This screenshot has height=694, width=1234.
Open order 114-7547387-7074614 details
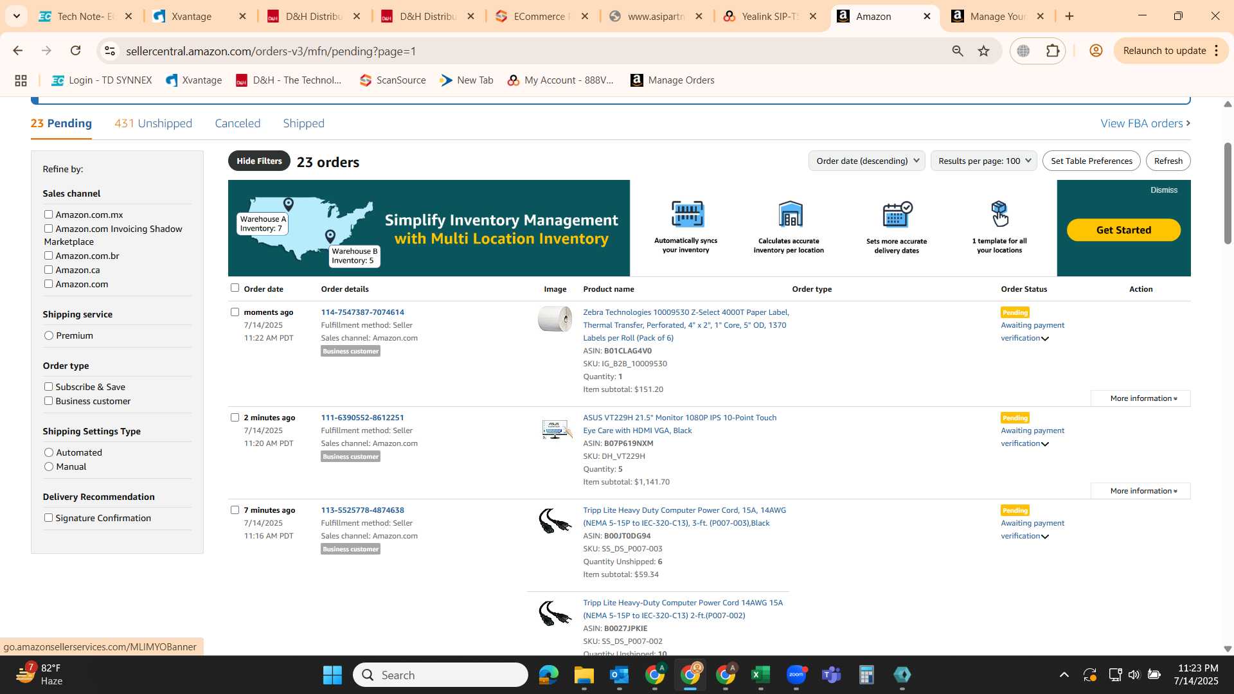tap(362, 312)
